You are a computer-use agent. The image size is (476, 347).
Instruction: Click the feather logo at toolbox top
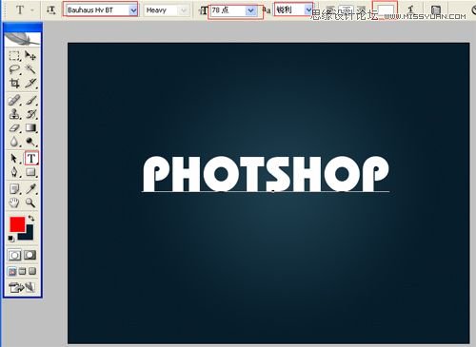tap(22, 39)
